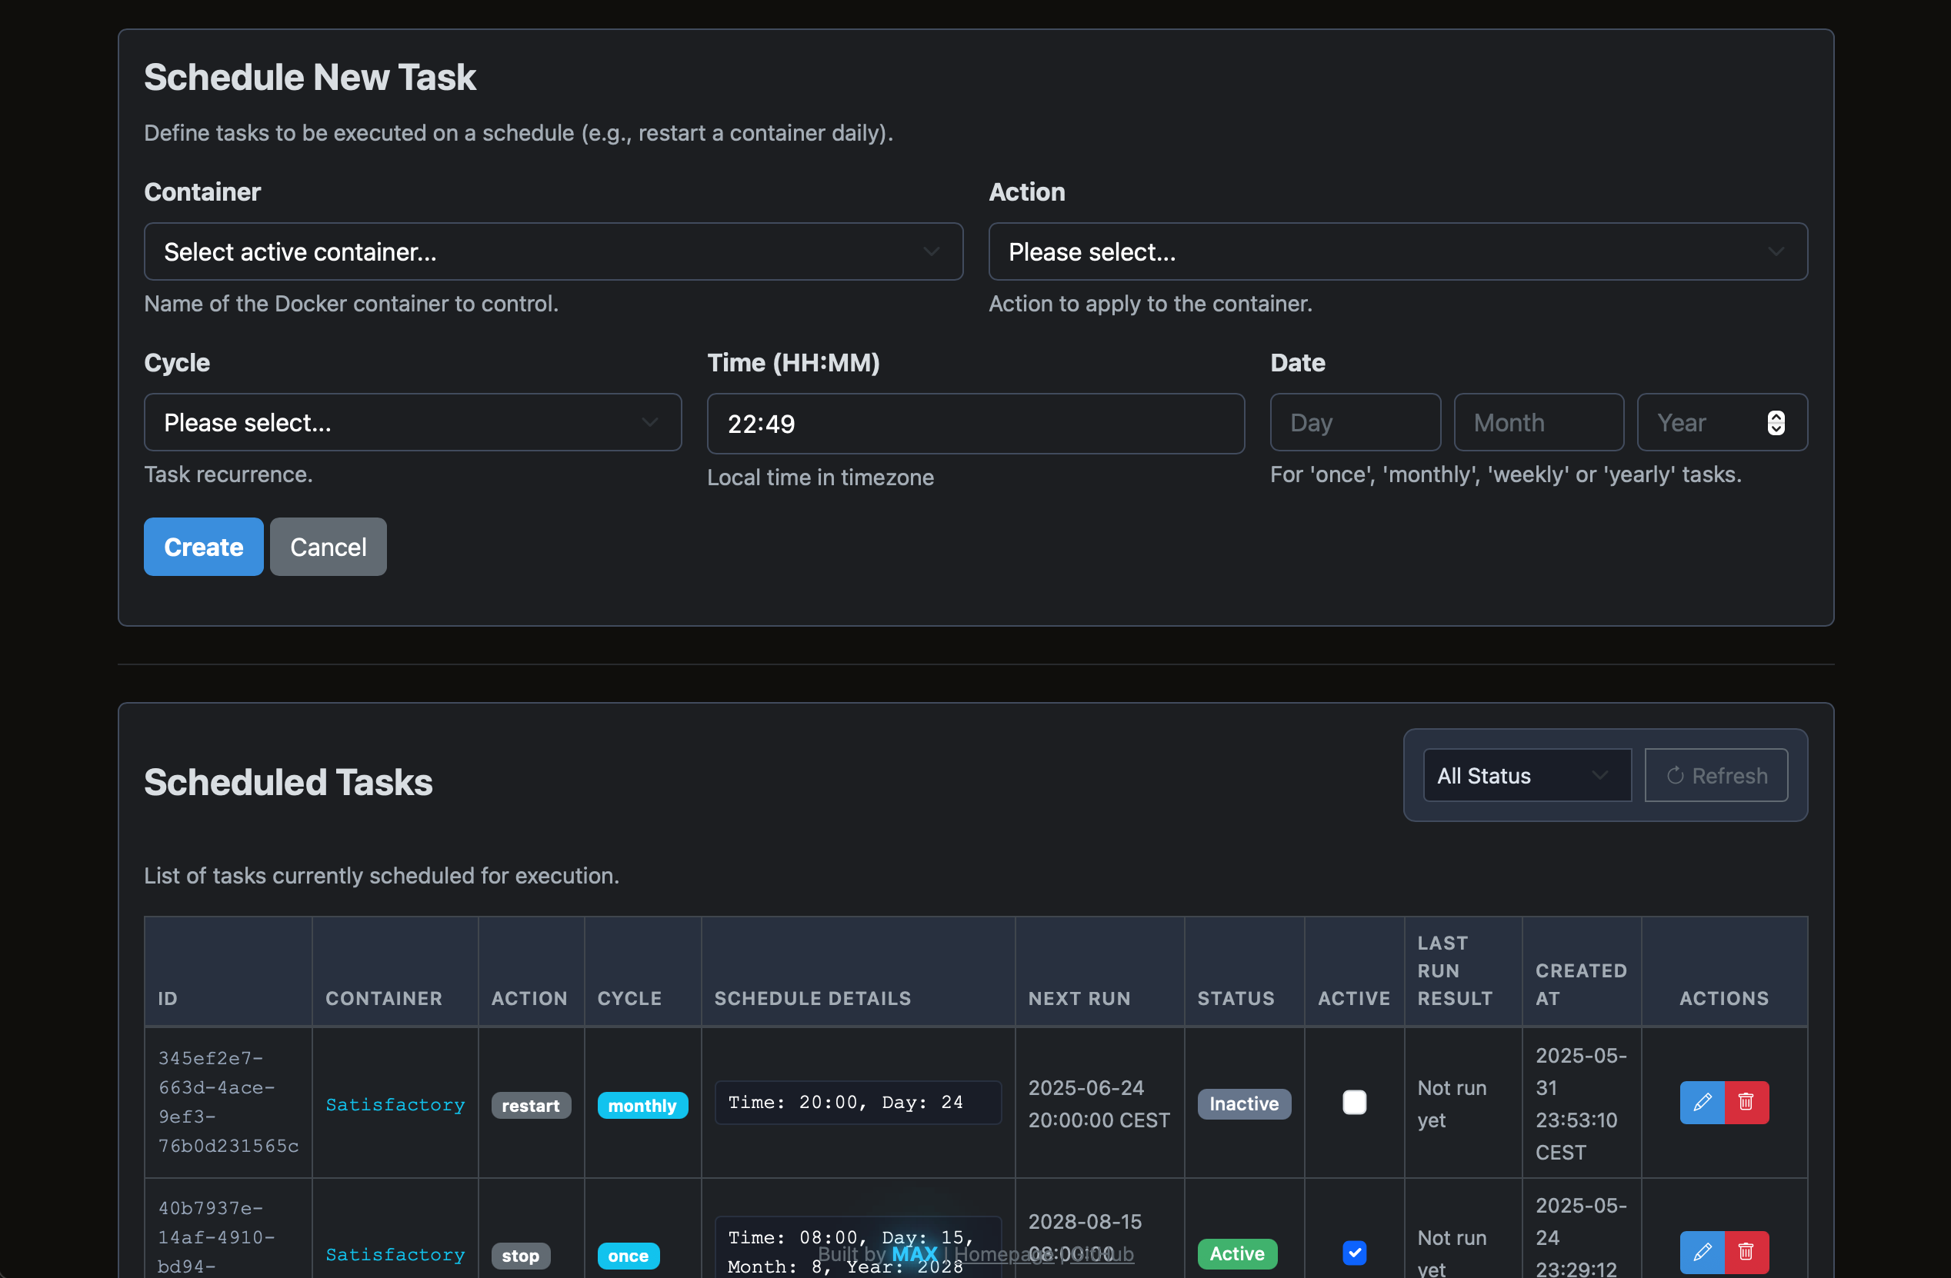Open the All Status filter dropdown
This screenshot has height=1278, width=1951.
click(x=1526, y=775)
